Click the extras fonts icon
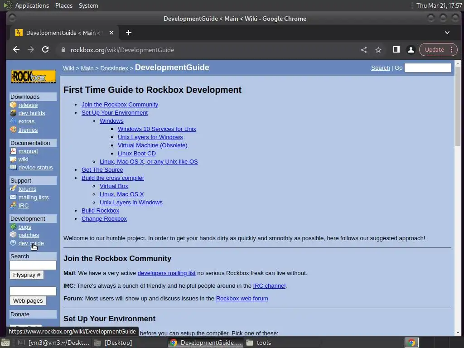Image resolution: width=464 pixels, height=348 pixels. [13, 121]
